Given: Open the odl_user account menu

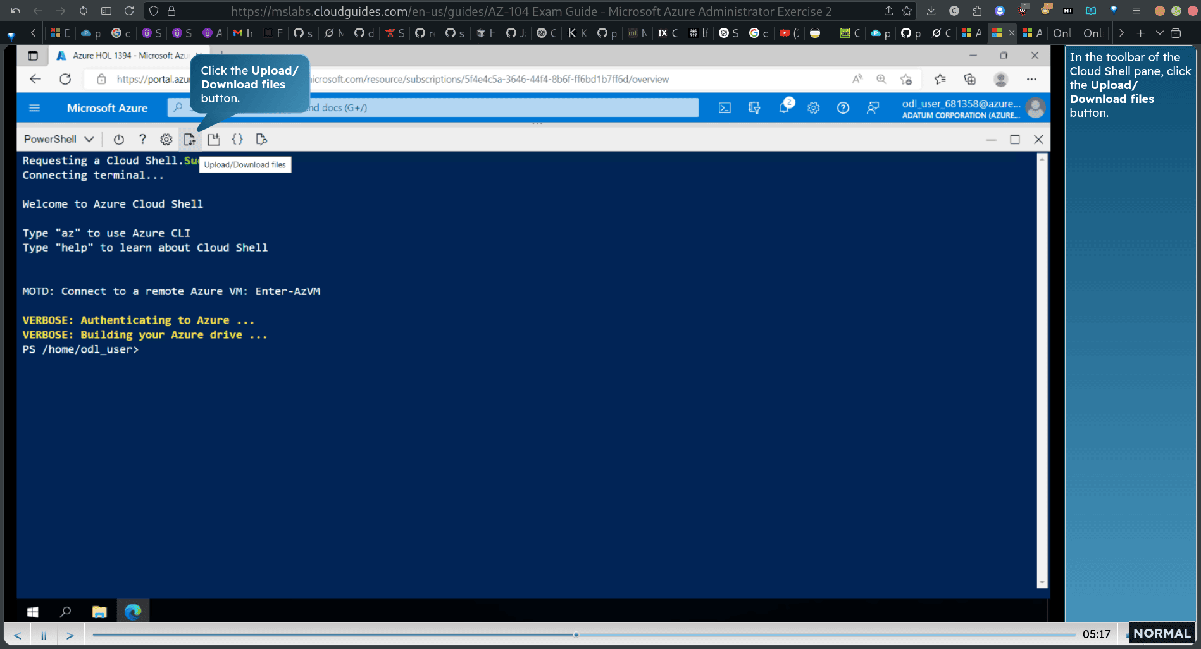Looking at the screenshot, I should point(973,108).
